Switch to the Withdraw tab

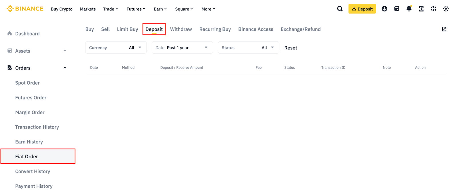click(181, 29)
